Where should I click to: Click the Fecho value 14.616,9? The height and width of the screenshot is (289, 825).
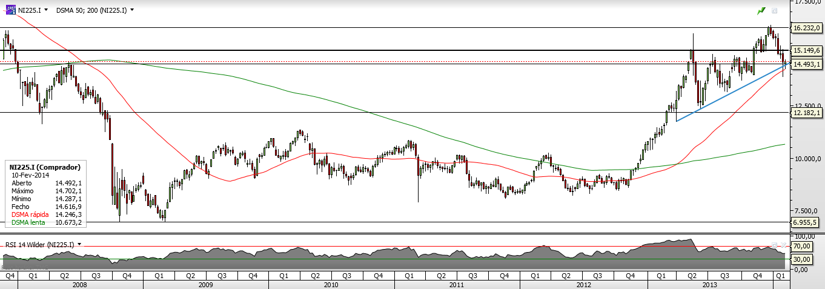(x=68, y=207)
